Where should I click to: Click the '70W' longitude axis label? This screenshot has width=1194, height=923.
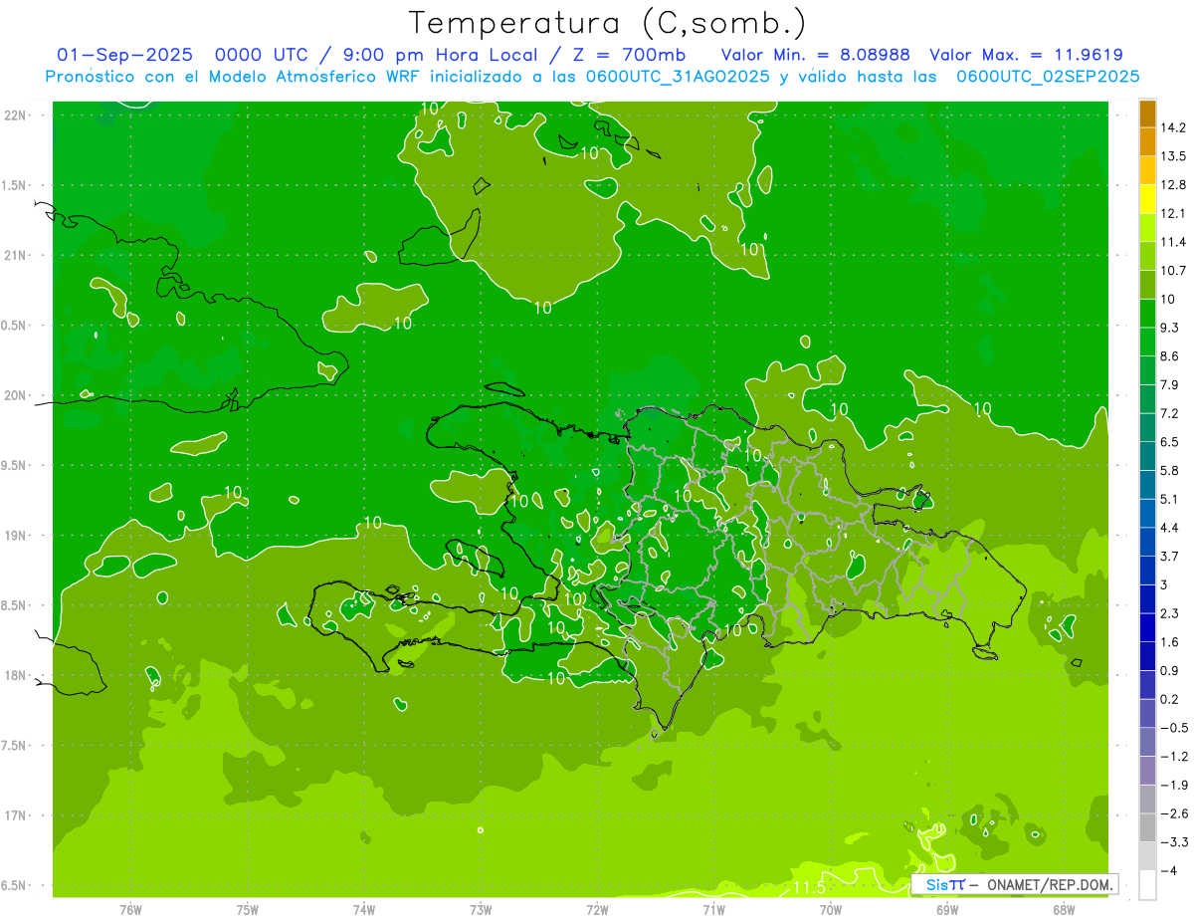[831, 910]
